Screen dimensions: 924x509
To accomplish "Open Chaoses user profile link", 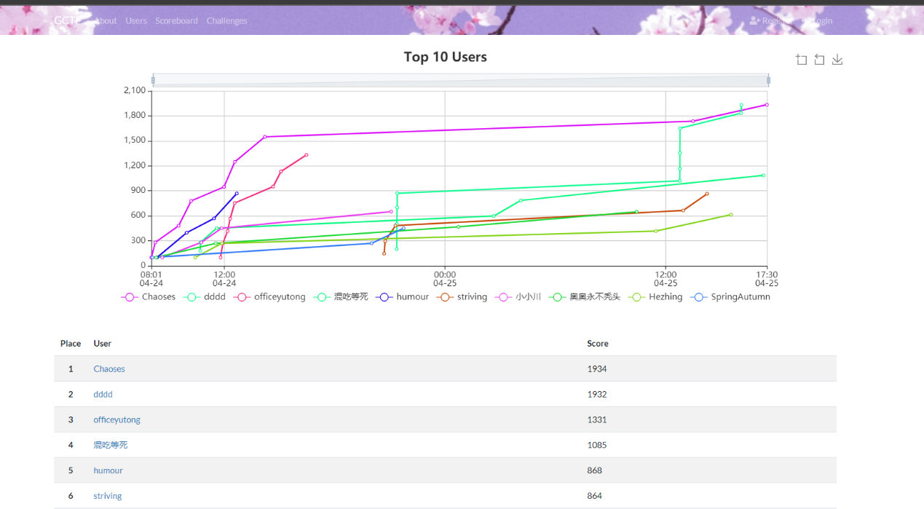I will click(109, 369).
